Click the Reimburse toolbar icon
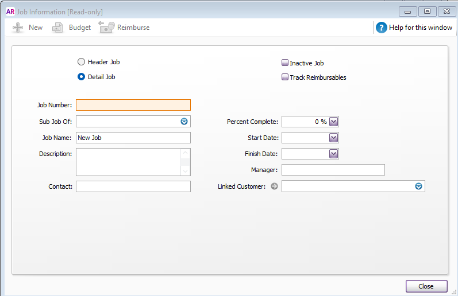Image resolution: width=458 pixels, height=296 pixels. [x=106, y=28]
